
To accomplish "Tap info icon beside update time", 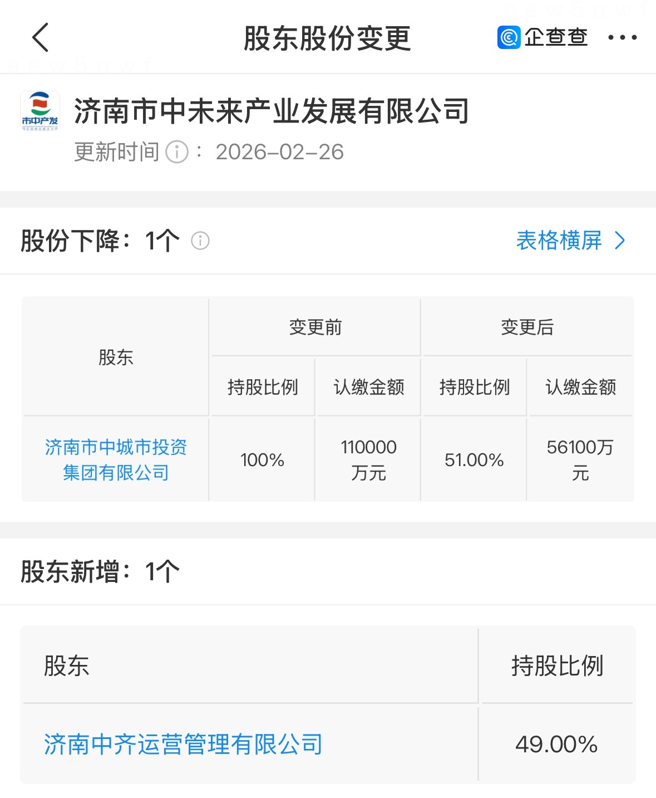I will pos(177,152).
